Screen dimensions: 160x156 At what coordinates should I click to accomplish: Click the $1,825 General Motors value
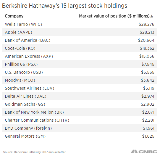(148, 136)
